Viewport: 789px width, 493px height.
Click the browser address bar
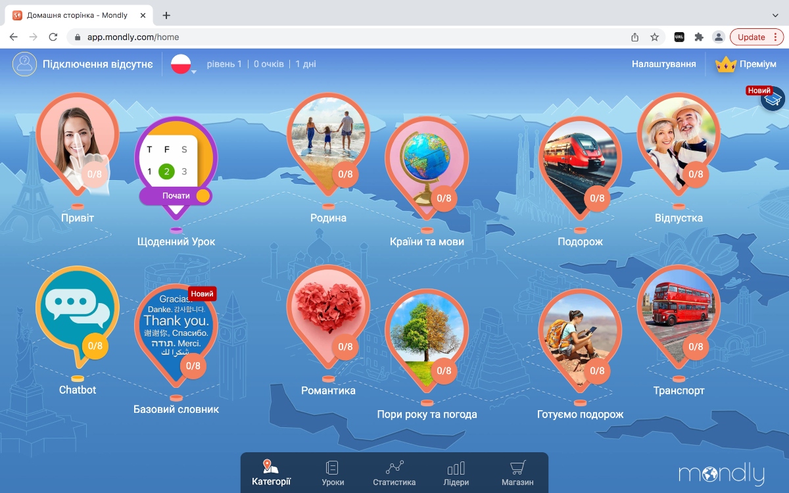click(x=355, y=37)
